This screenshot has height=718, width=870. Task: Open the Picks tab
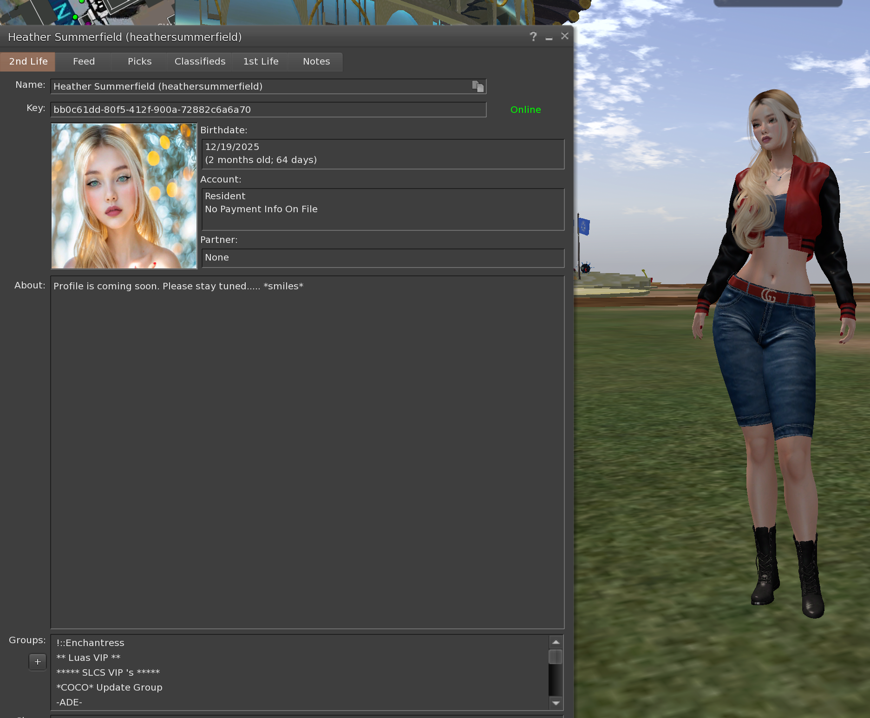(139, 61)
